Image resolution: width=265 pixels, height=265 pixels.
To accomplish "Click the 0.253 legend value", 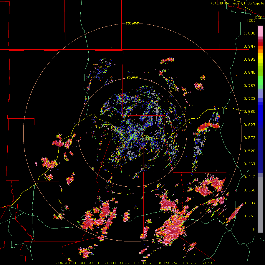I will coord(249,216).
